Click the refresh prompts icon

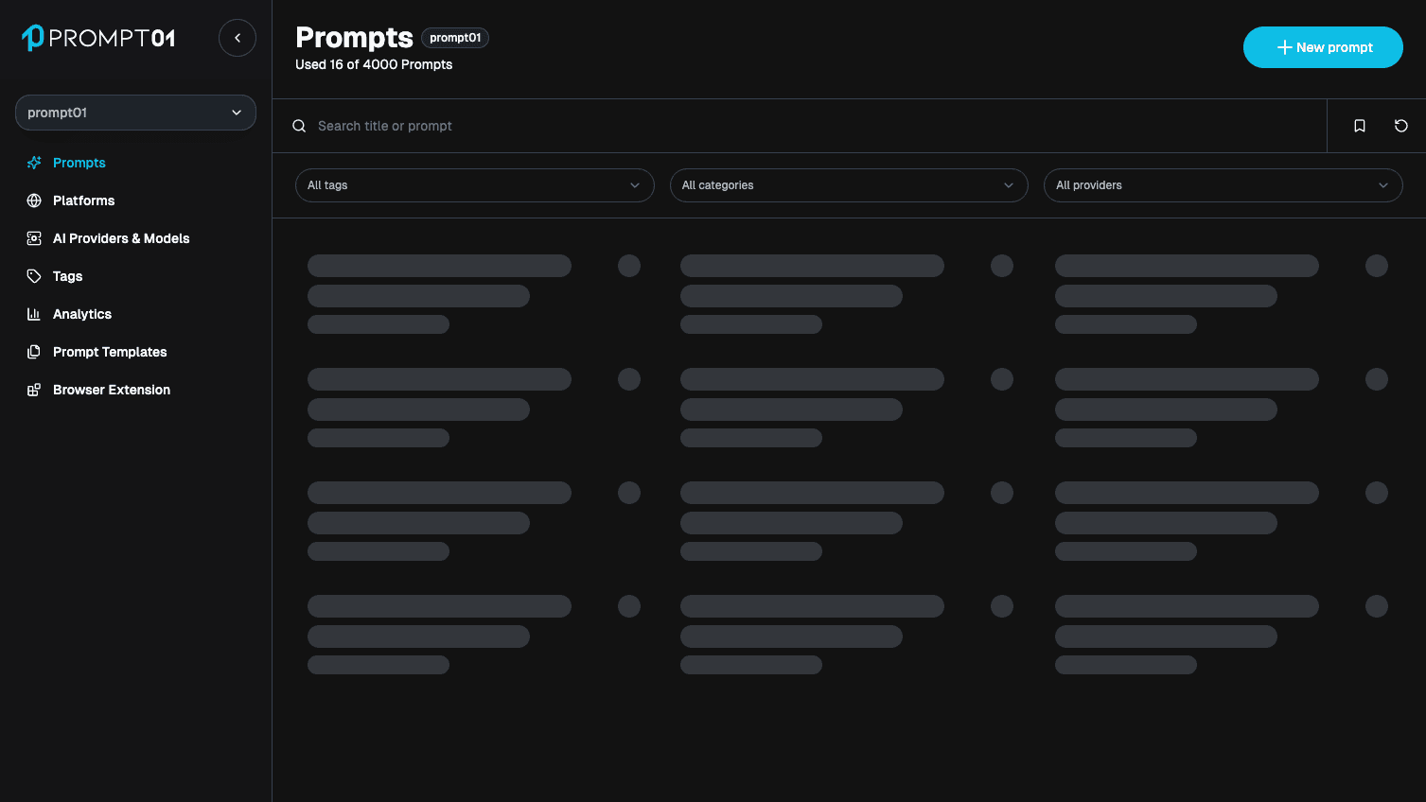click(1401, 126)
